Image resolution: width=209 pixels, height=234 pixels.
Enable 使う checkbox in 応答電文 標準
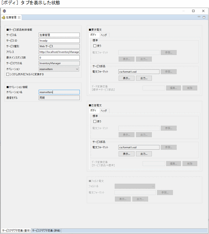click(x=95, y=121)
